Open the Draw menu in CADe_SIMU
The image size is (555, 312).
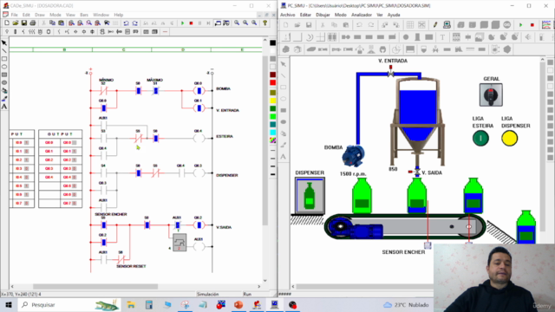tap(40, 15)
